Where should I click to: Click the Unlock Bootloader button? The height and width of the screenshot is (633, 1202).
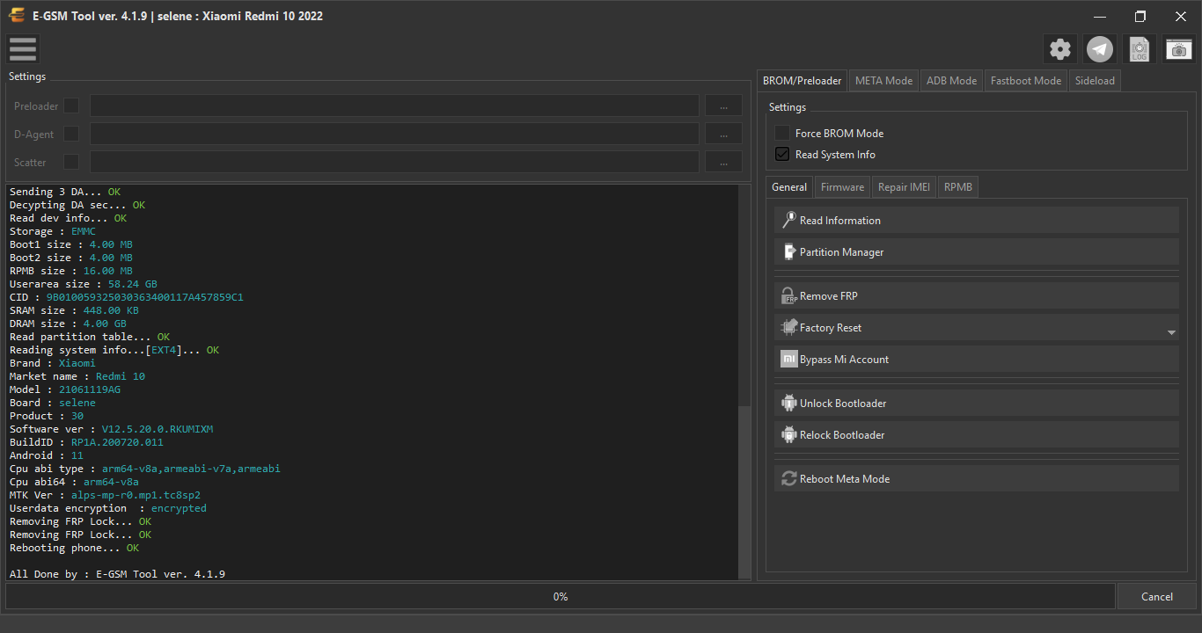(977, 403)
